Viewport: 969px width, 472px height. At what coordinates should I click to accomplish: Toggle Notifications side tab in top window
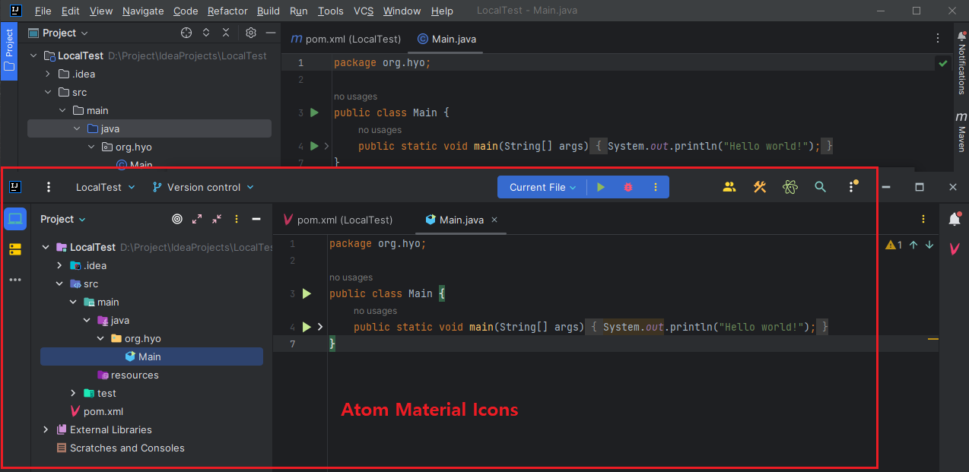click(x=961, y=64)
